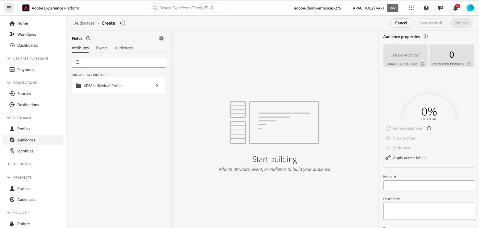
Task: Show Estimated Profiles info
Action: point(469,64)
